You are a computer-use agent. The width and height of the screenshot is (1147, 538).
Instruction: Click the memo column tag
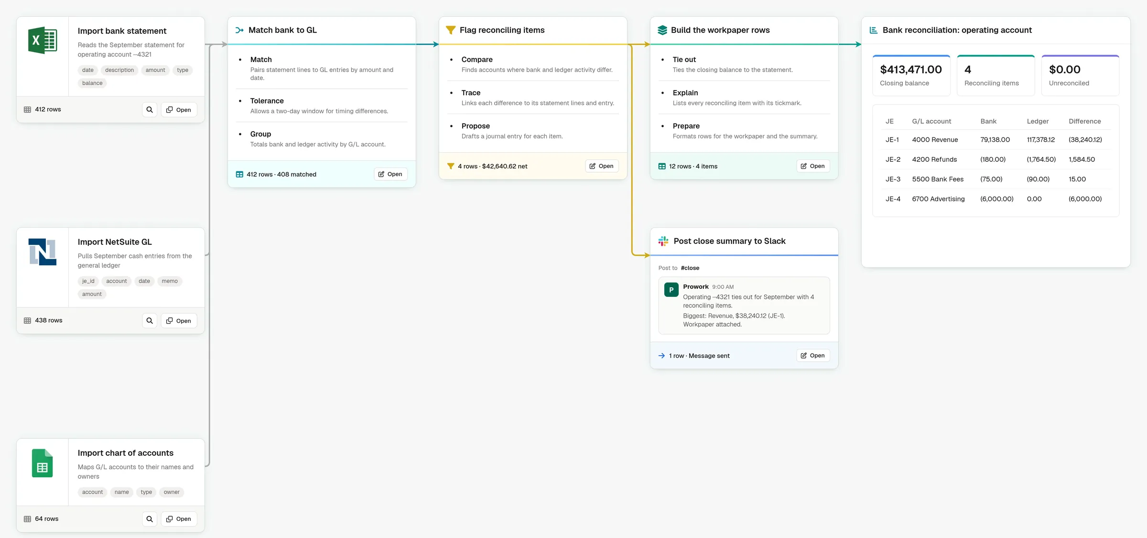(170, 281)
